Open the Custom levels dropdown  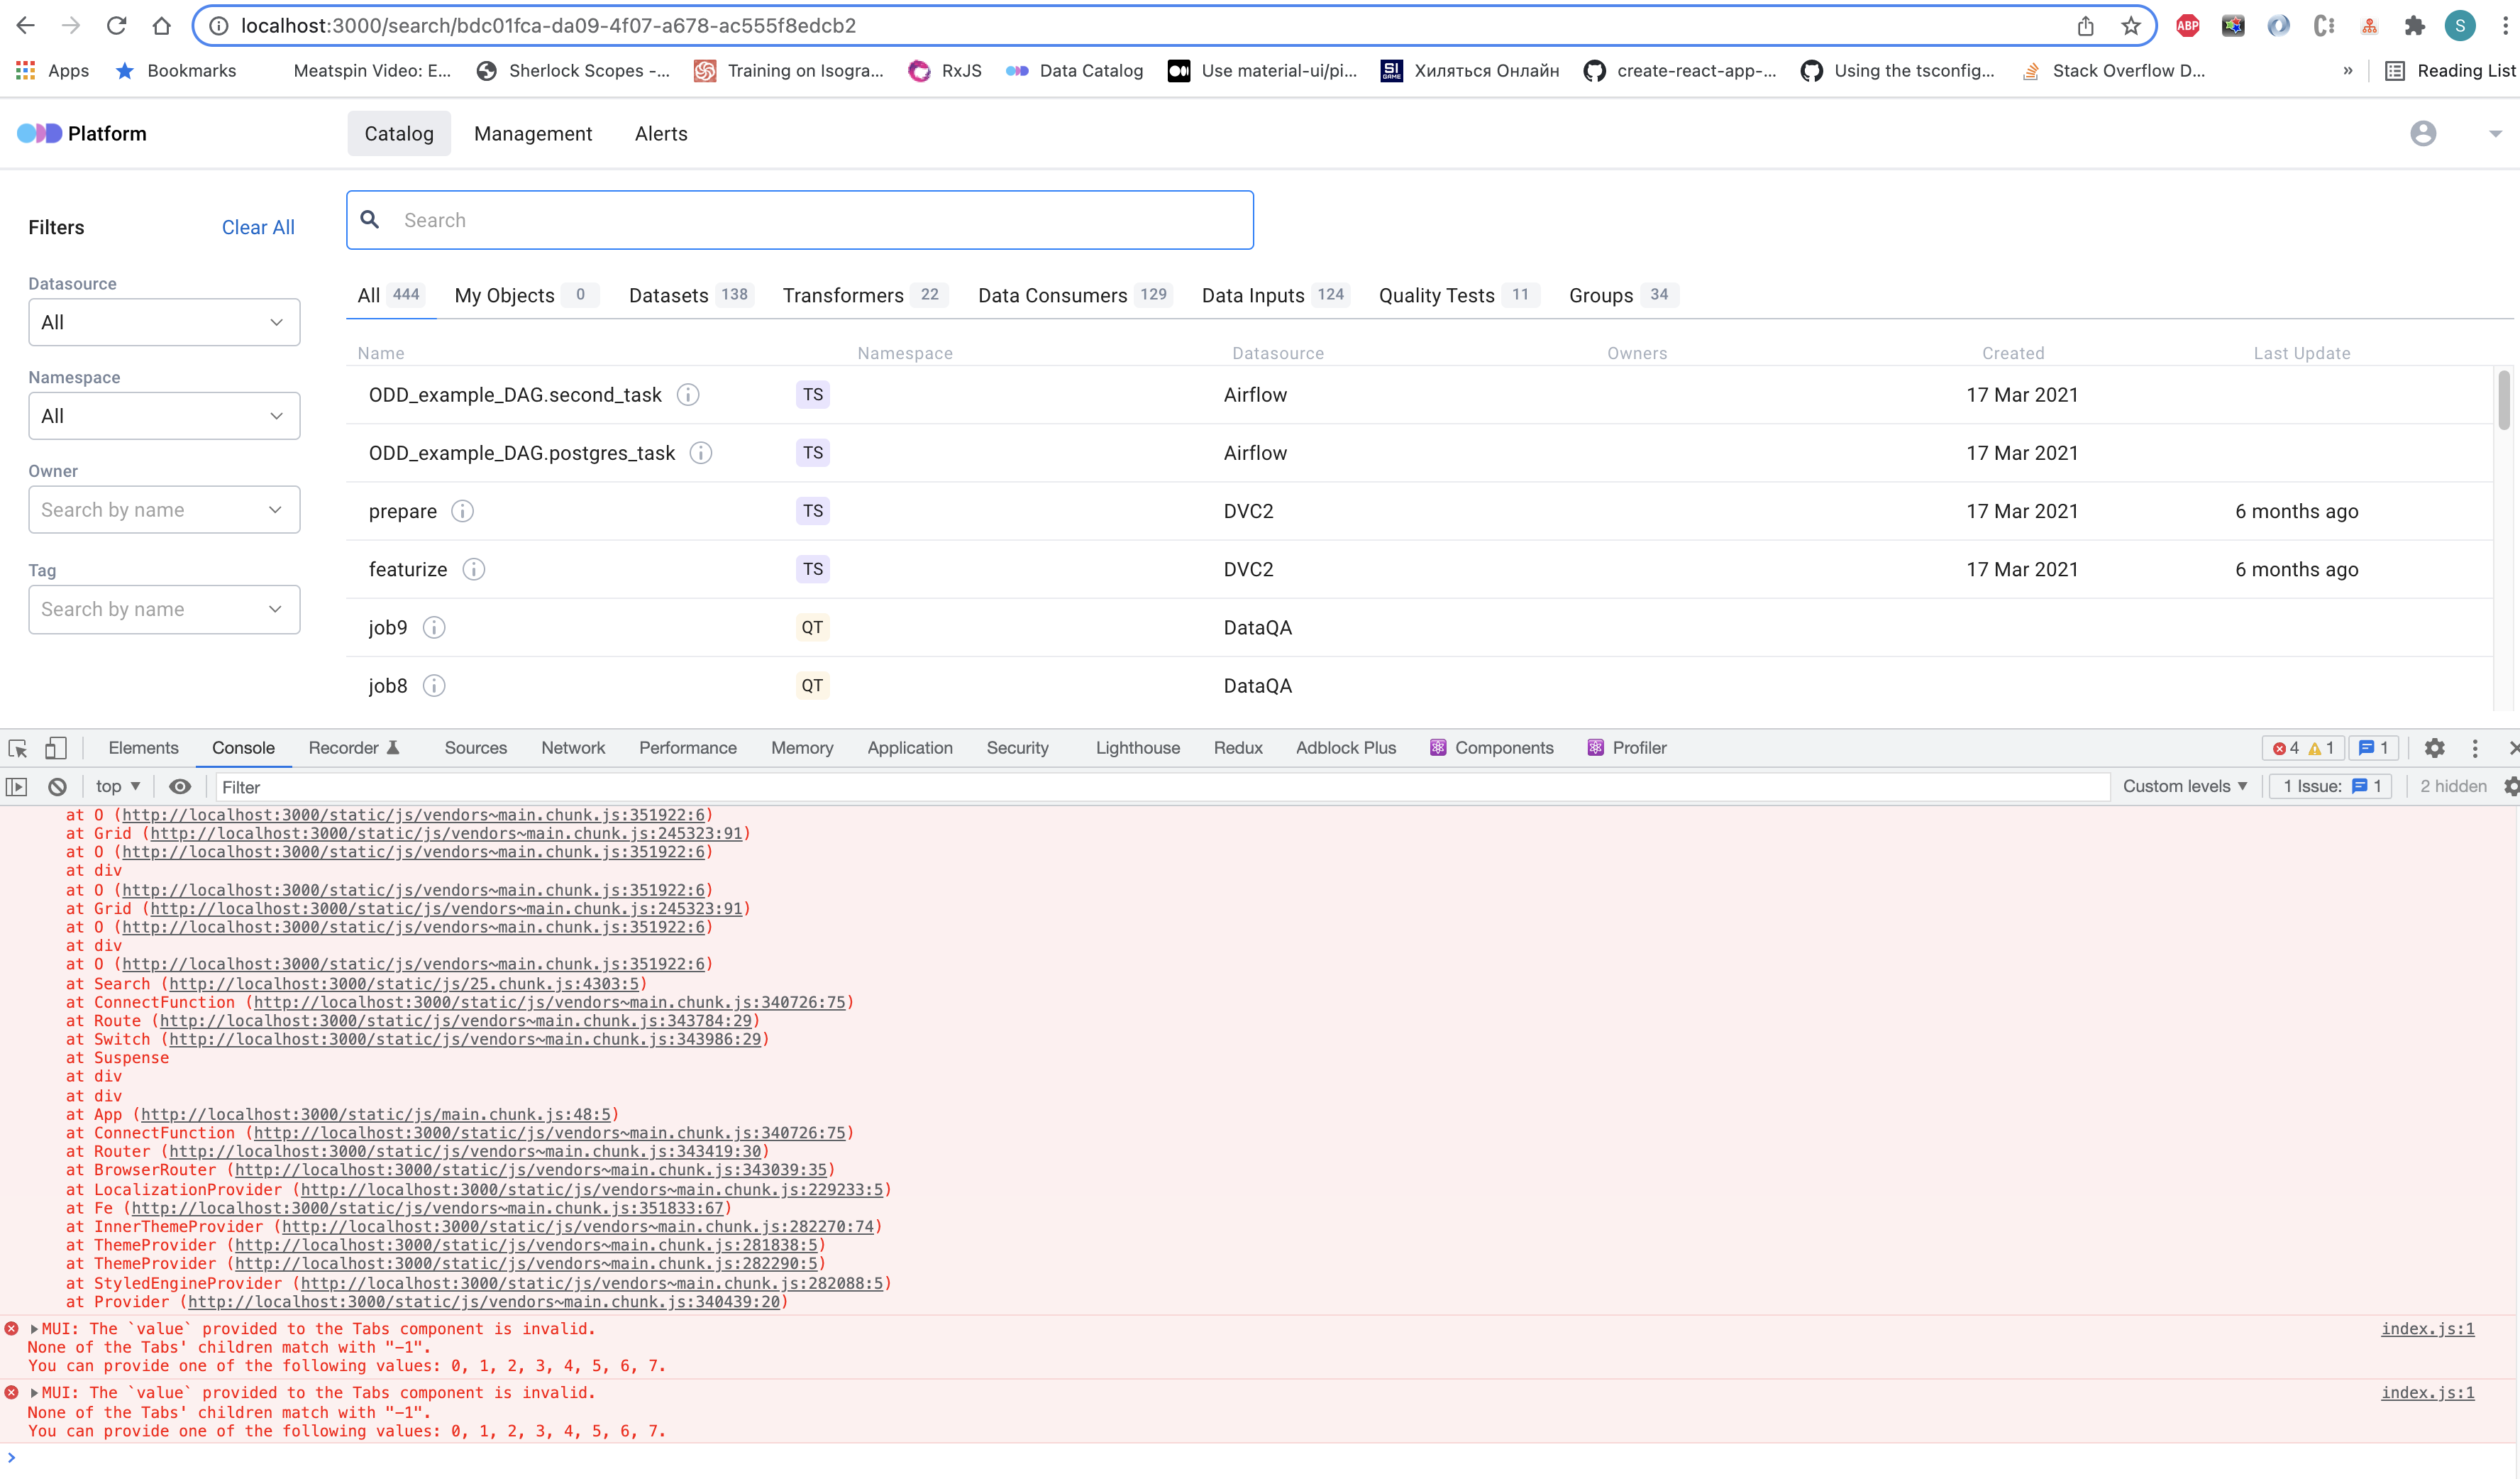(x=2184, y=787)
